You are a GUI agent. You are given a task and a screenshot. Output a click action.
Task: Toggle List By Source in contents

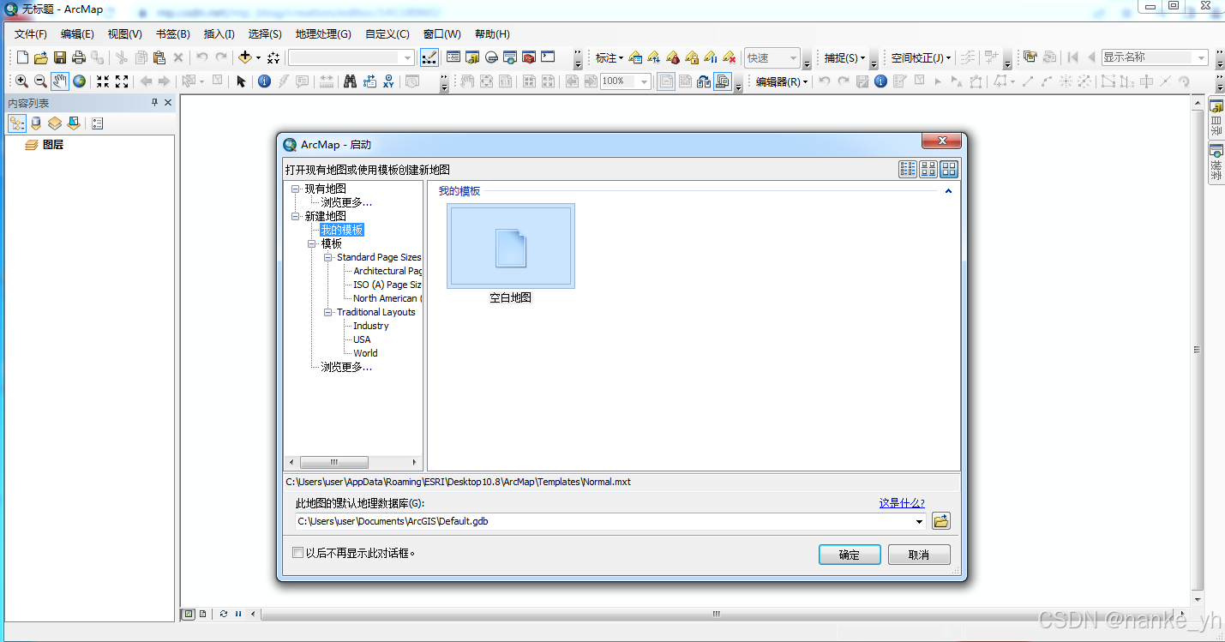point(36,123)
